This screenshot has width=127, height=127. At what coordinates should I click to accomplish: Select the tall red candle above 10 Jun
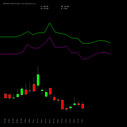point(62,104)
